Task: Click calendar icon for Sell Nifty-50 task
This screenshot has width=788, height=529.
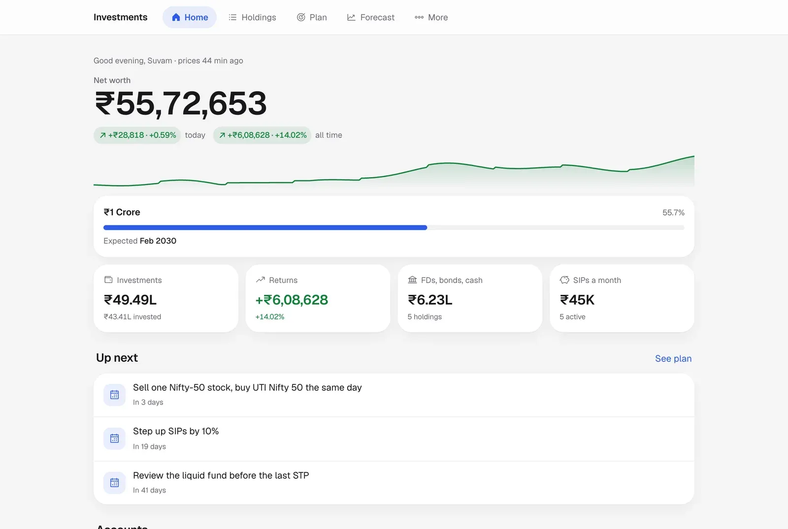Action: [114, 395]
